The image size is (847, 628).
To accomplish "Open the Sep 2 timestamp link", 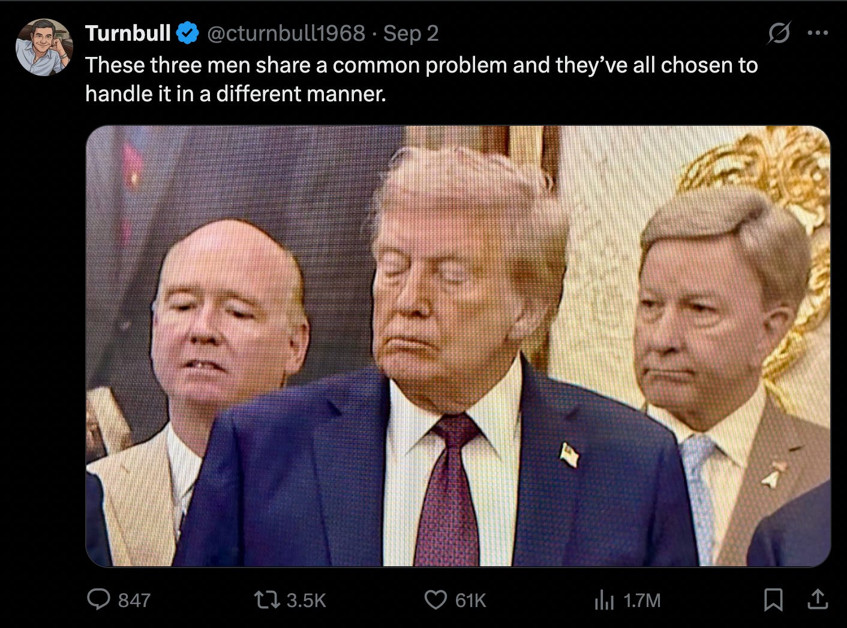I will point(411,33).
